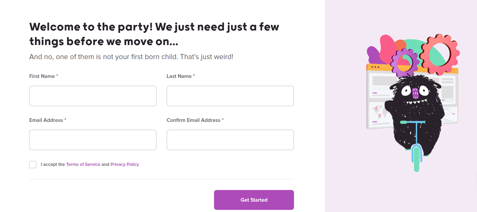Click the Email Address label
This screenshot has height=212, width=477.
click(x=46, y=120)
